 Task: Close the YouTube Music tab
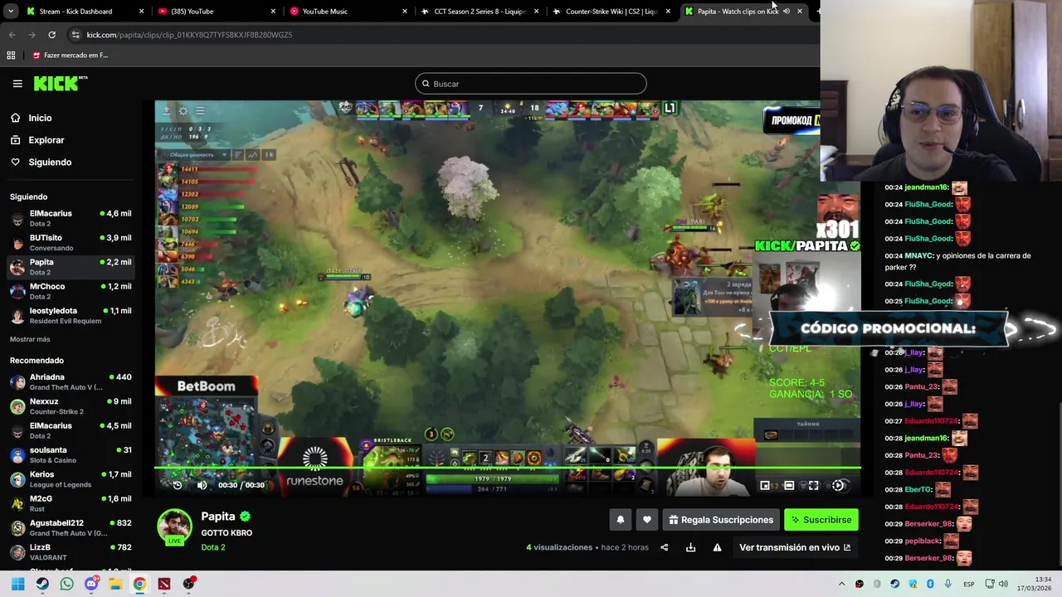(x=405, y=12)
